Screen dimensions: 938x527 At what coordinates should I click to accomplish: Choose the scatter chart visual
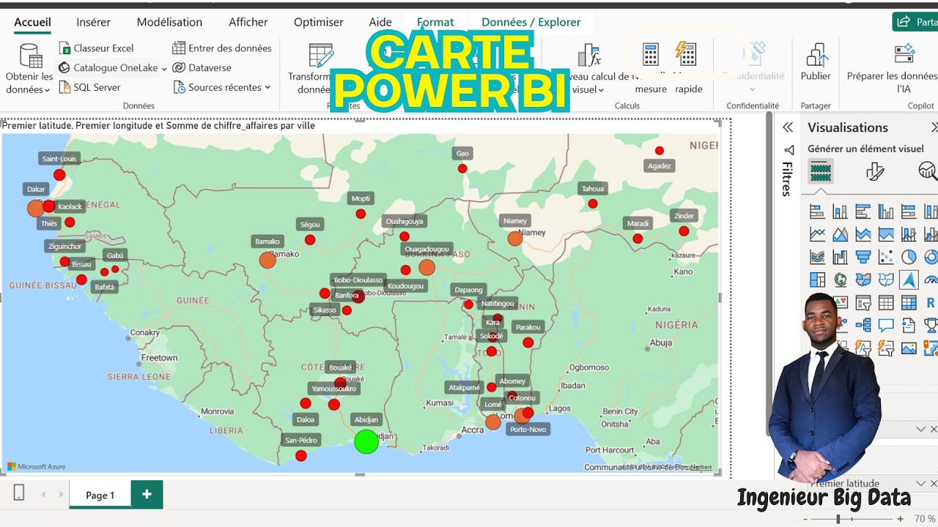coord(886,258)
